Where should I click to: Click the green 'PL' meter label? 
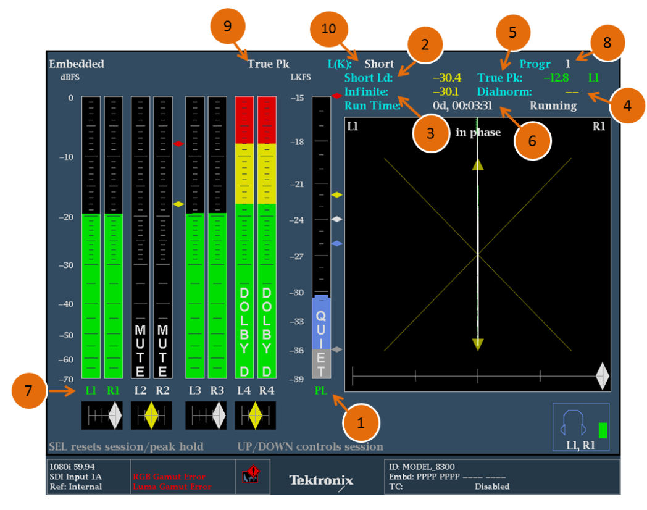[x=321, y=390]
